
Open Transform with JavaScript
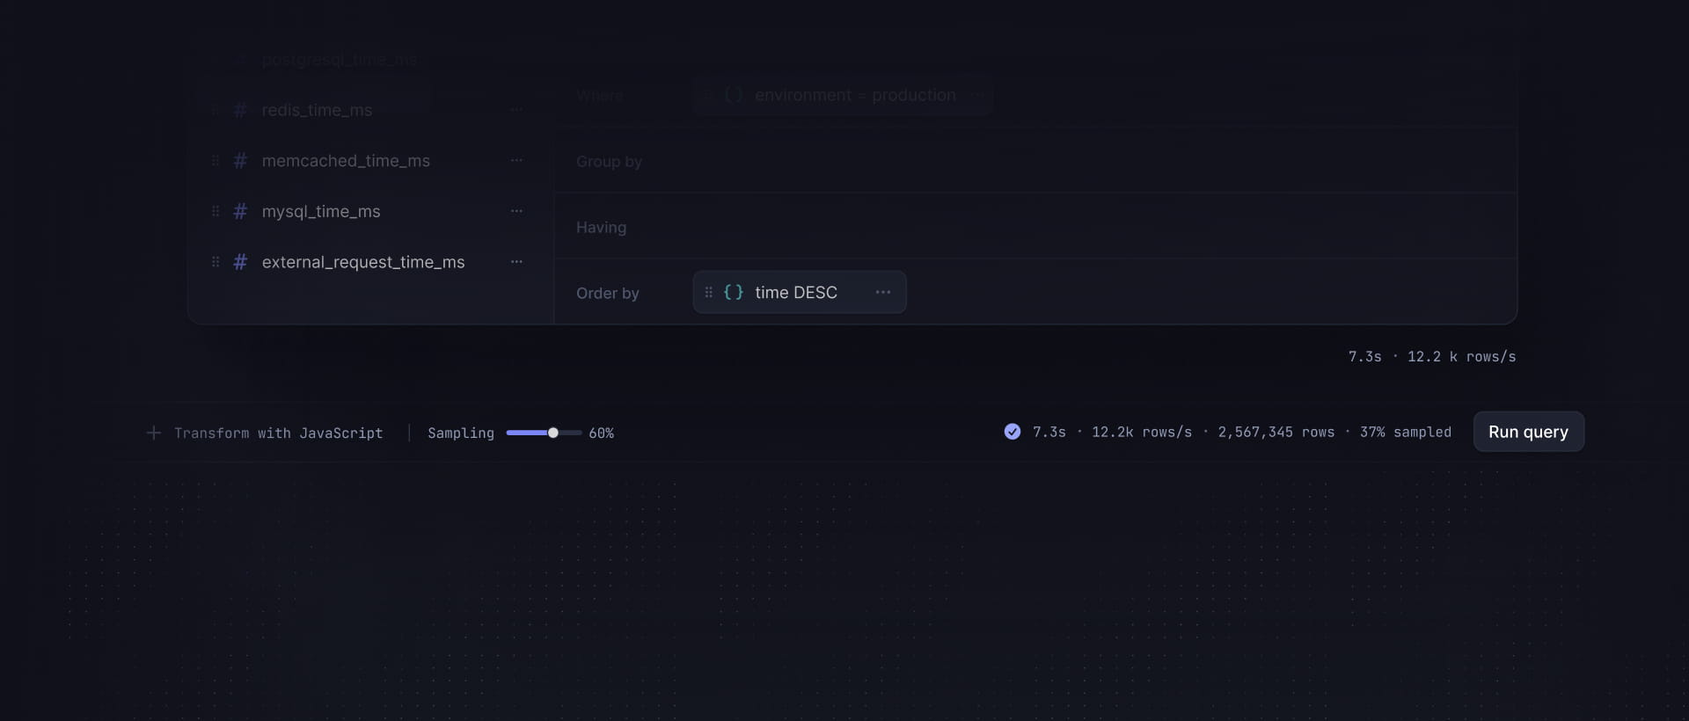coord(278,433)
